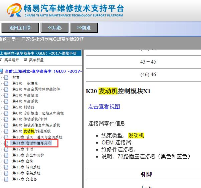Click the >>前进 forward button
Image resolution: width=201 pixels, height=188 pixels.
[x=84, y=28]
